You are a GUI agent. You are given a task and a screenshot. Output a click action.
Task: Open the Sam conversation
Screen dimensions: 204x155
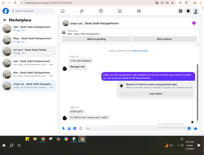coord(29,63)
